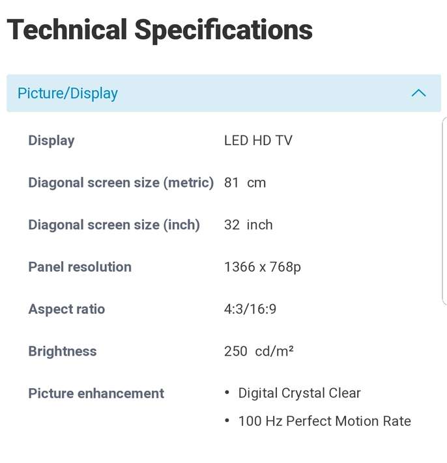Select the Aspect ratio label
Image resolution: width=447 pixels, height=463 pixels.
point(66,309)
